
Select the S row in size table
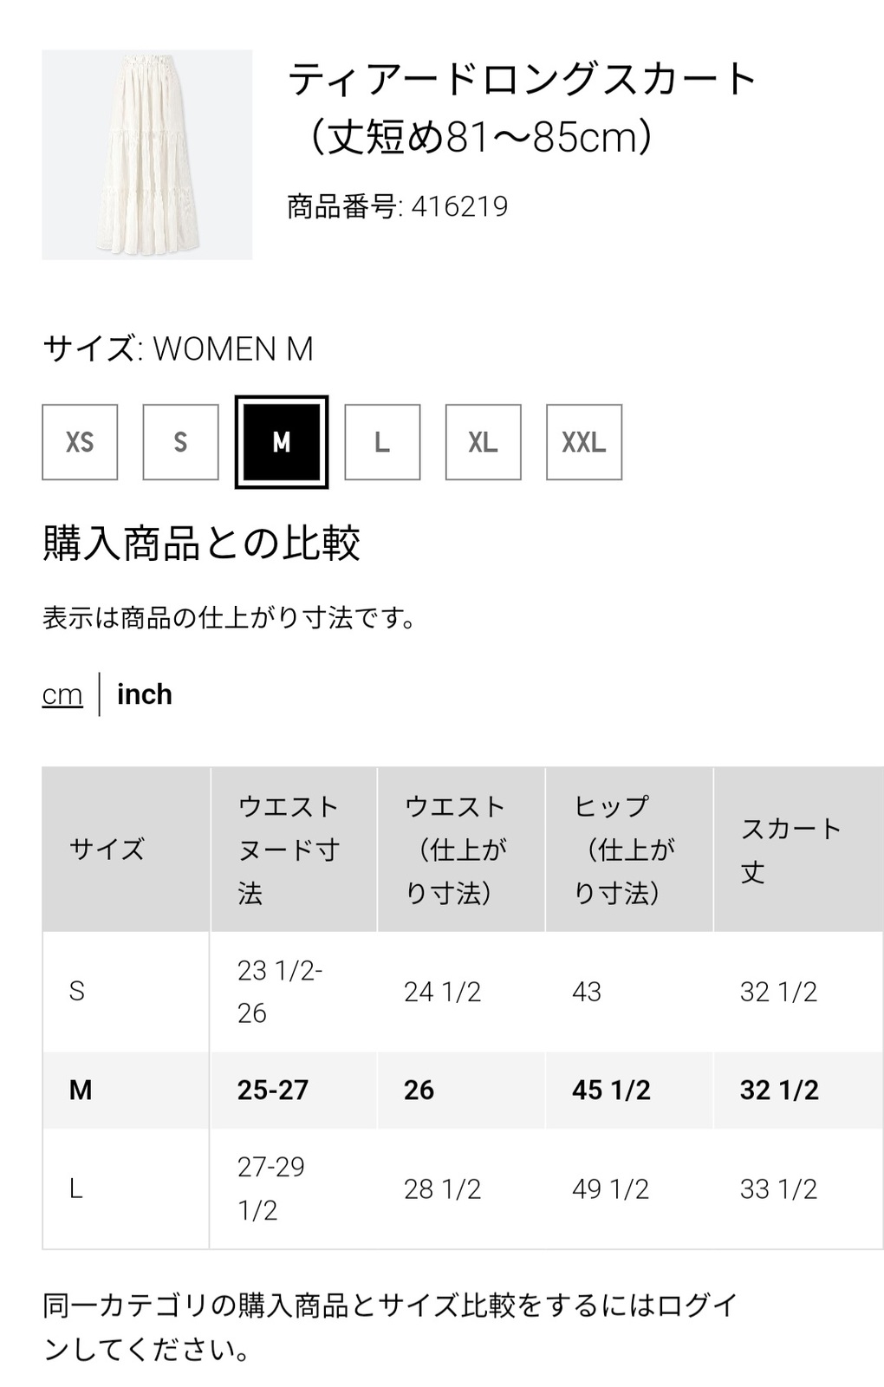point(463,992)
